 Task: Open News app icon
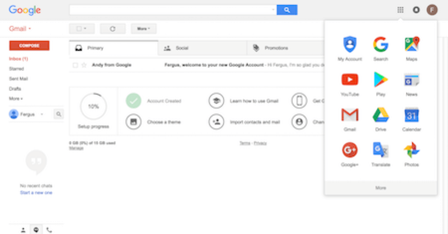(412, 80)
